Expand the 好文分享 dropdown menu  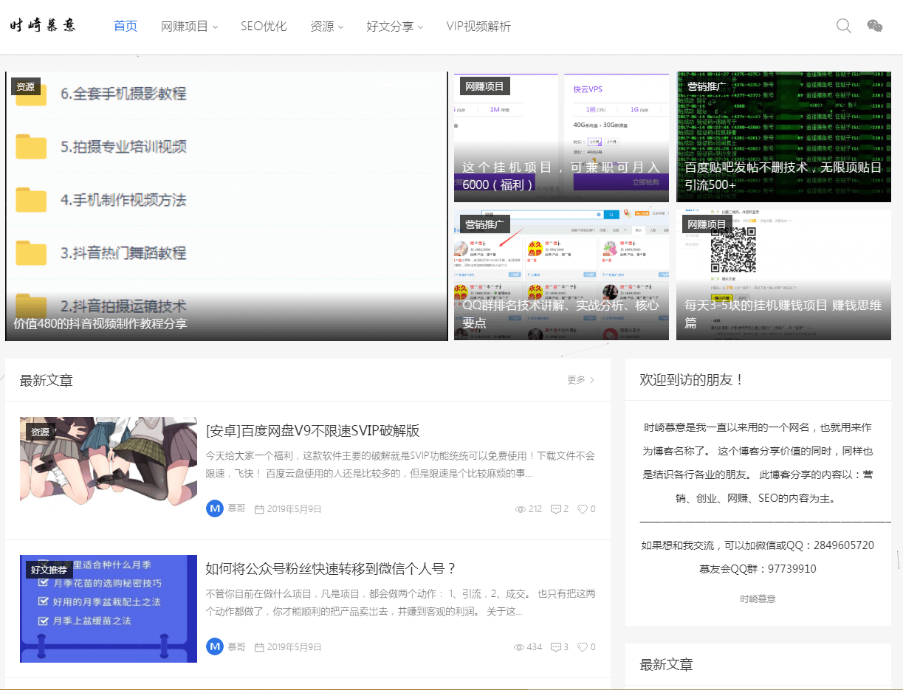[x=394, y=27]
